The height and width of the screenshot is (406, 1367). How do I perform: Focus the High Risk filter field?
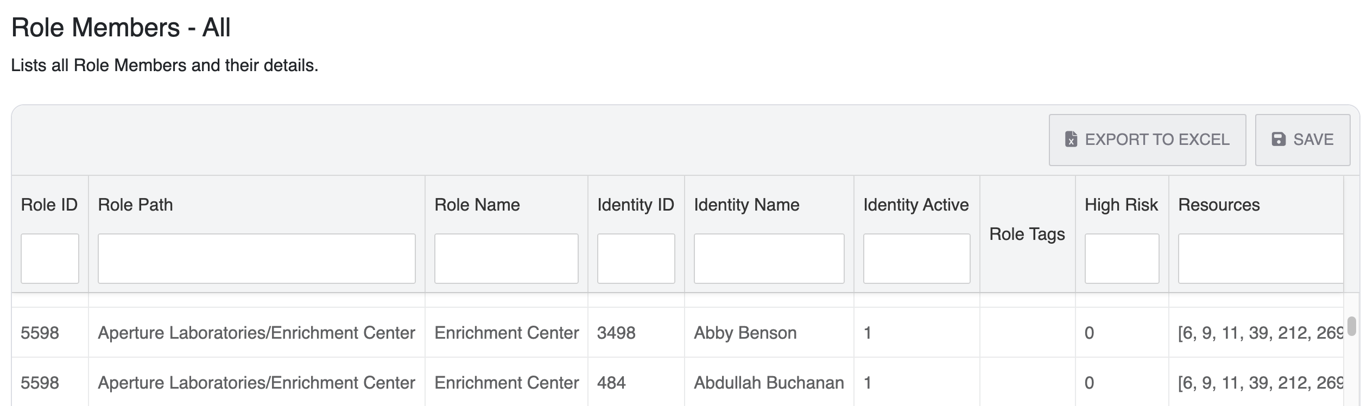point(1122,258)
